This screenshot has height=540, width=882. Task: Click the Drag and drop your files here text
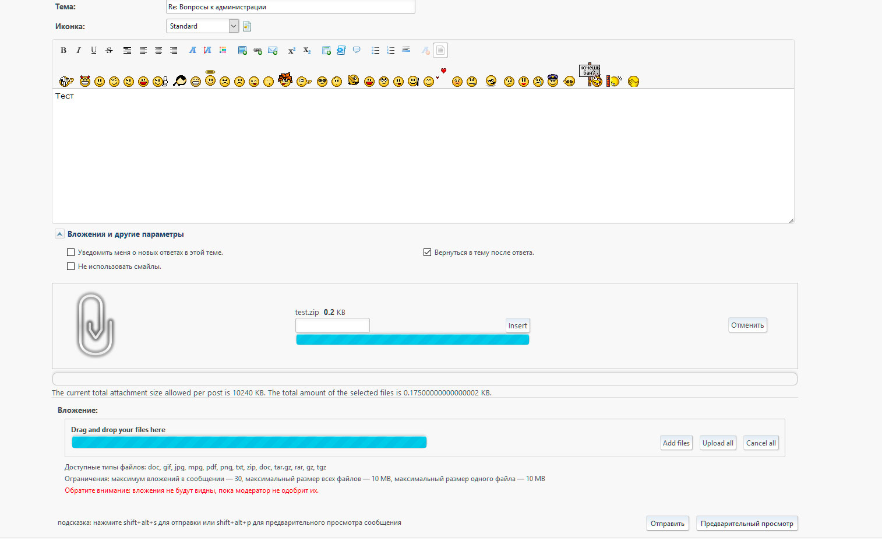pyautogui.click(x=118, y=430)
